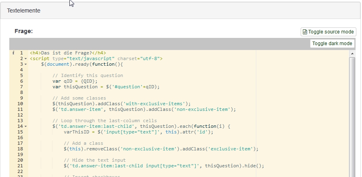Image resolution: width=362 pixels, height=177 pixels.
Task: Click the Textelemente panel header
Action: [x=23, y=10]
